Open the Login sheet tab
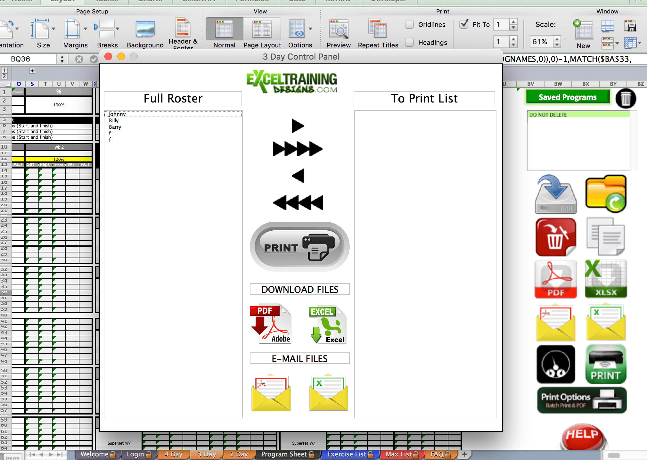647x460 pixels. tap(139, 454)
